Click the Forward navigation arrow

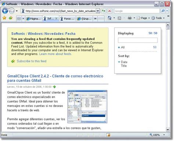[12, 11]
